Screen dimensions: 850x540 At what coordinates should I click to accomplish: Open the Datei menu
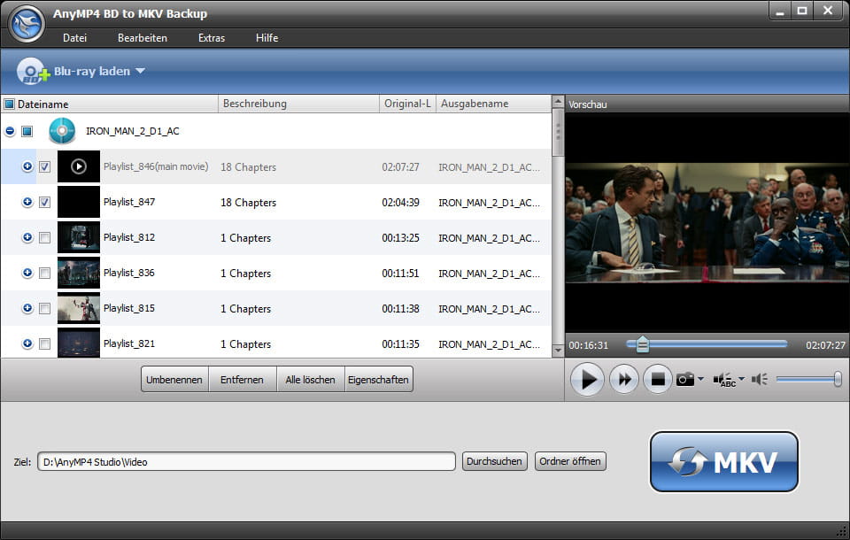(x=74, y=38)
